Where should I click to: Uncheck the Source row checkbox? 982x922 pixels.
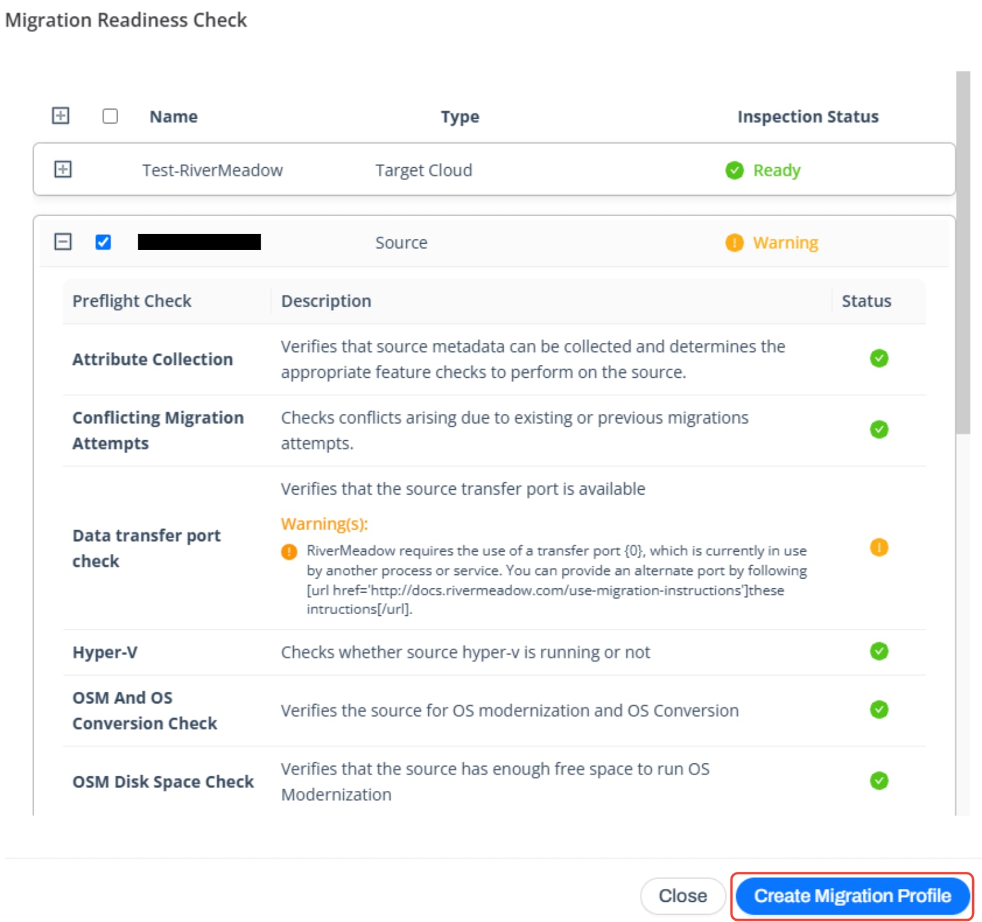(103, 242)
